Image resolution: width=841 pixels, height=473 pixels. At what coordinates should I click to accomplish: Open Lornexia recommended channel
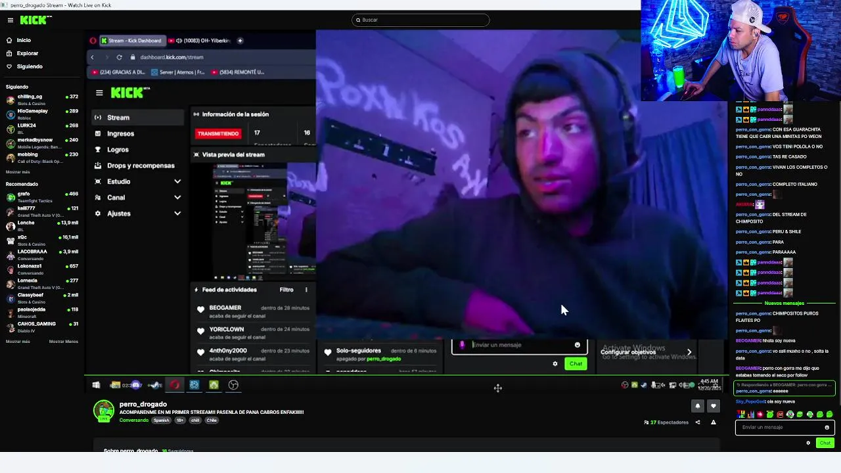tap(42, 283)
